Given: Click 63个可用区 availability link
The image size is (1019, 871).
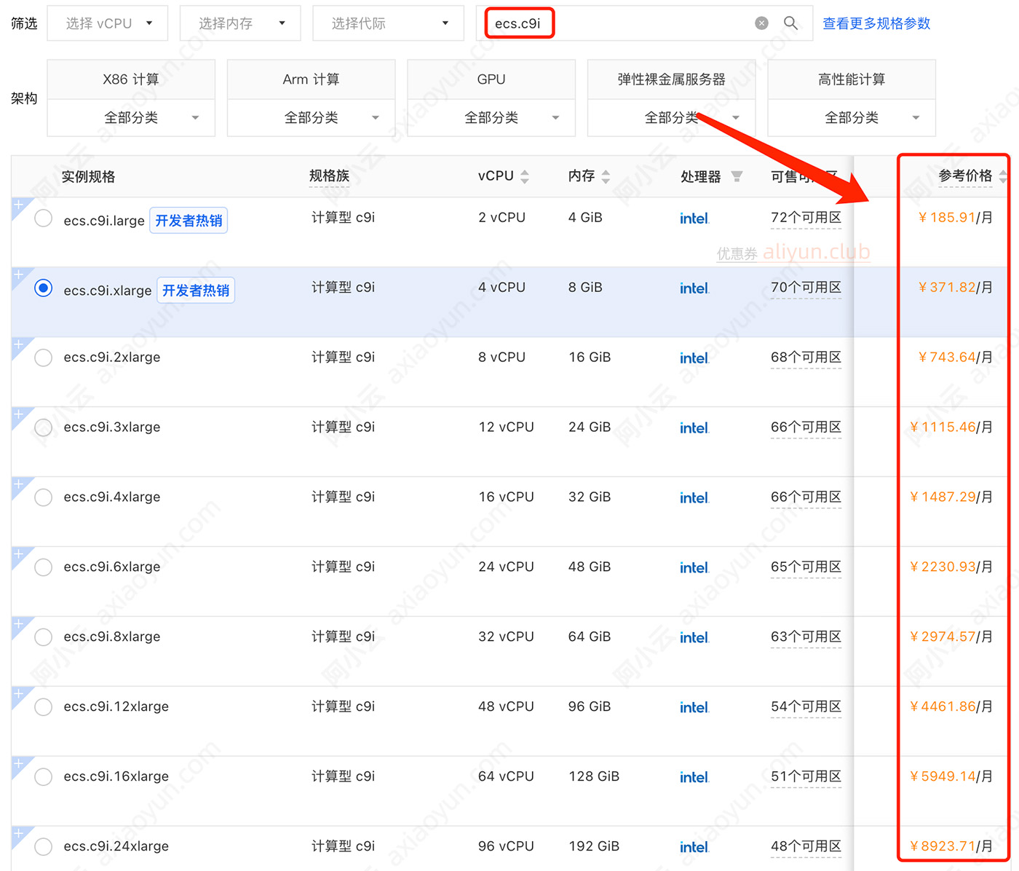Looking at the screenshot, I should coord(806,637).
